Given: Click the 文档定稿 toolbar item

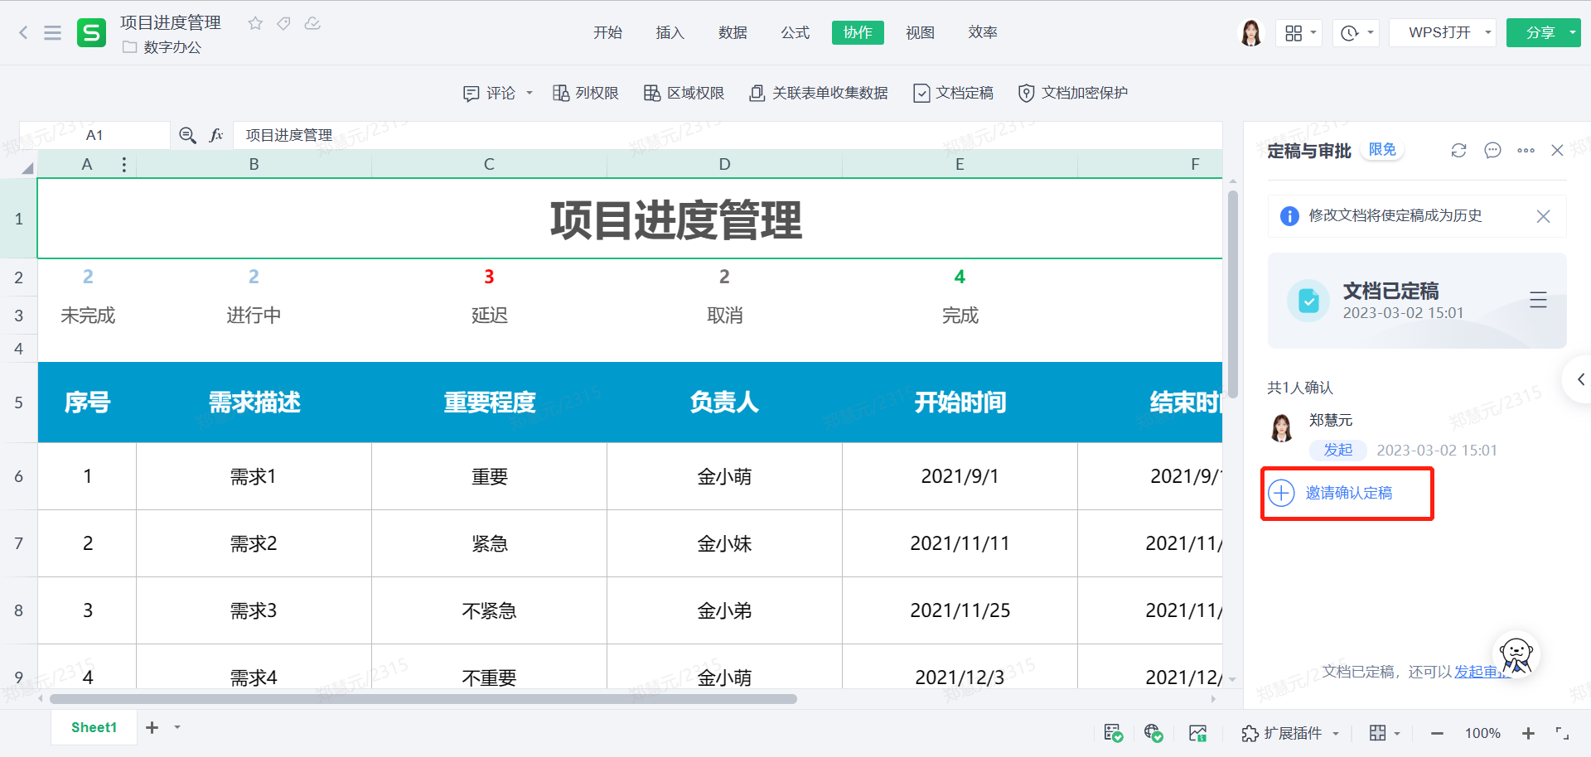Looking at the screenshot, I should tap(953, 93).
